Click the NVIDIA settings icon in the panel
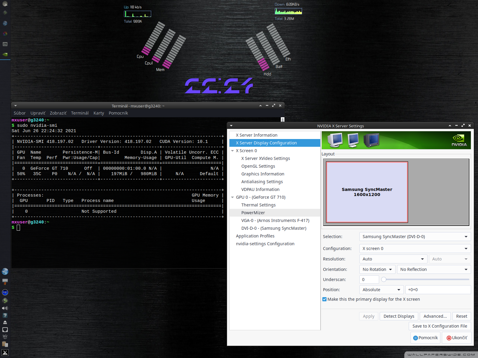478x358 pixels. pos(5,55)
